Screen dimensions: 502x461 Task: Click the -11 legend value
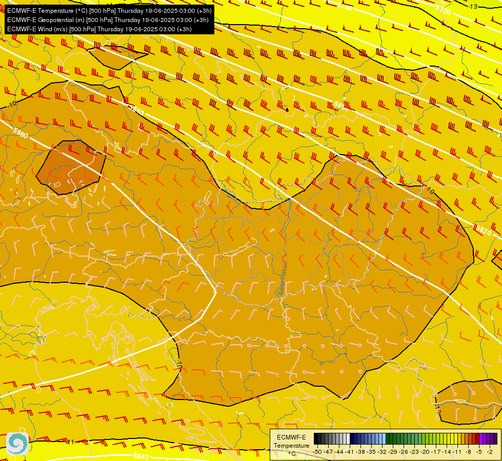click(457, 452)
